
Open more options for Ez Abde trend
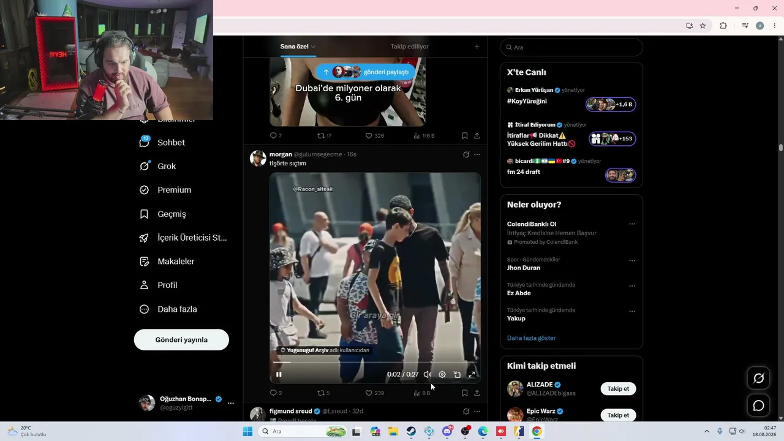point(632,286)
